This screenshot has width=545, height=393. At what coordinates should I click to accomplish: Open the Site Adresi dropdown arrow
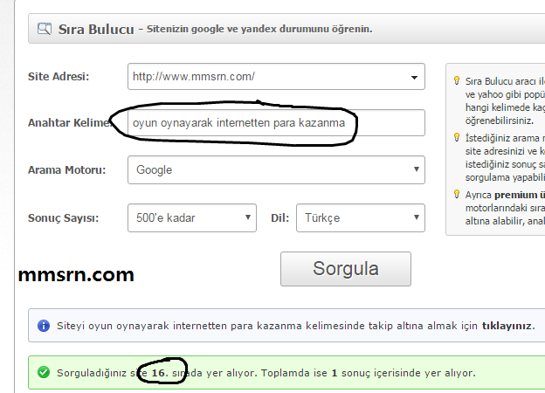click(x=414, y=77)
